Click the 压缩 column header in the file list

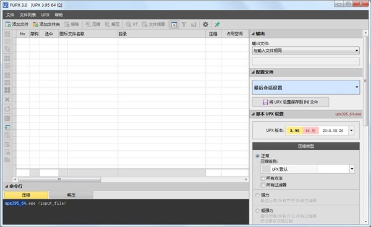(213, 34)
